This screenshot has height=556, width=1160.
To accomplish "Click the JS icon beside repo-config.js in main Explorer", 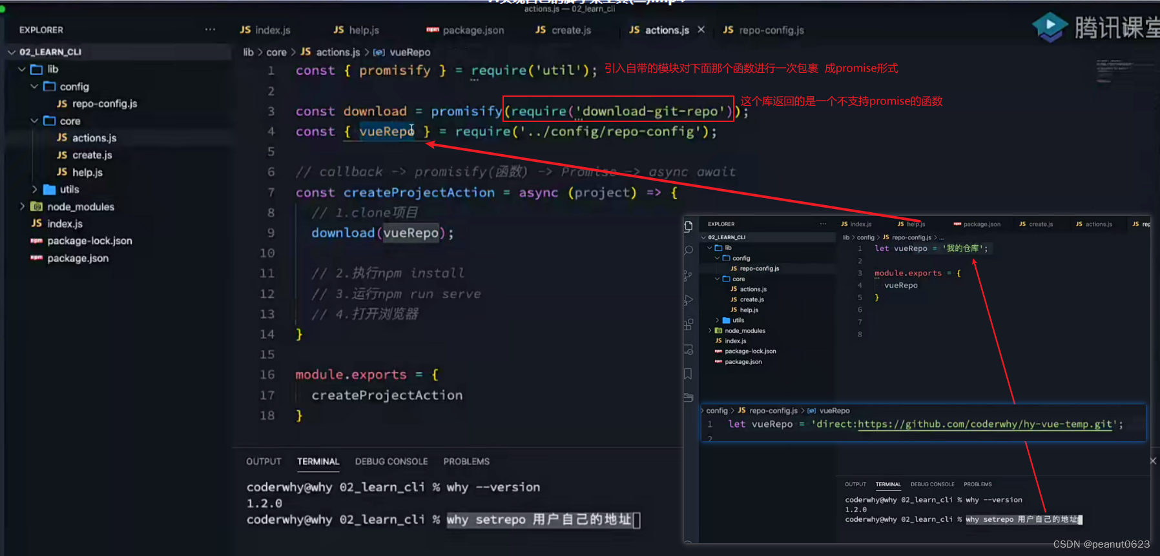I will [x=62, y=103].
